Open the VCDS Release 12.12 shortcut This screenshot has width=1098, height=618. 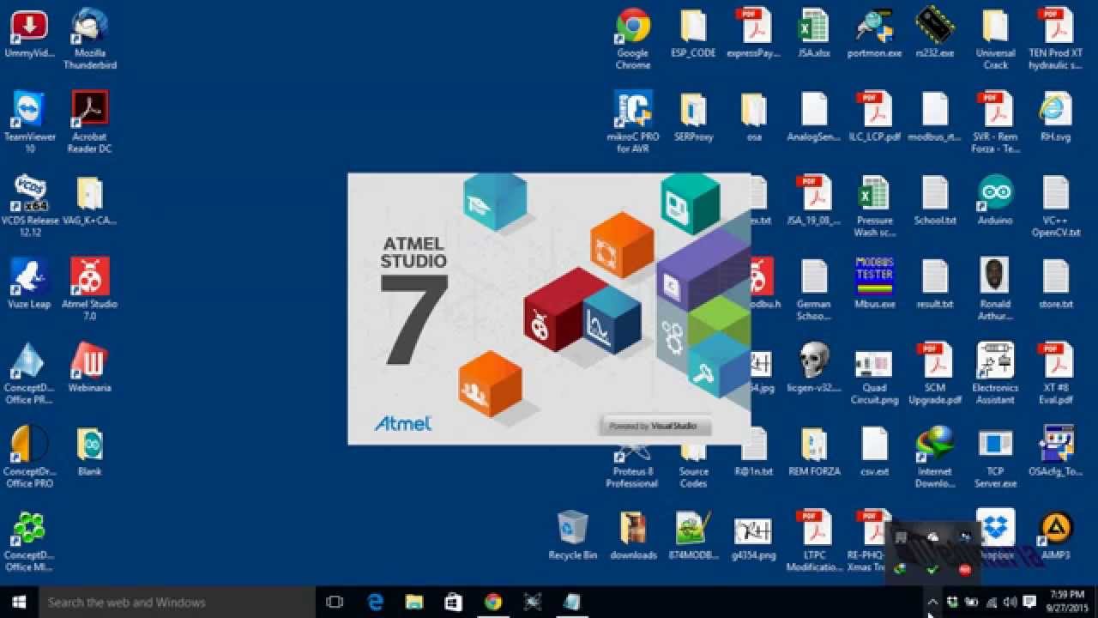click(x=29, y=206)
